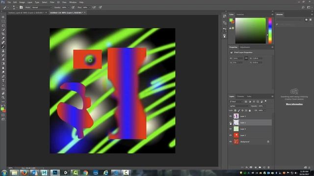314x176 pixels.
Task: Select the Gradient tool
Action: tap(3, 64)
